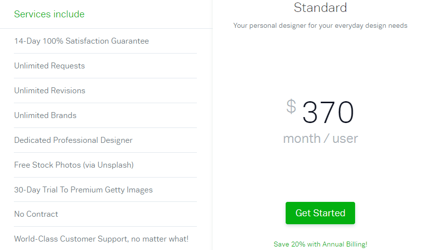
Task: Select the 30-Day Trial feature row
Action: pos(83,190)
